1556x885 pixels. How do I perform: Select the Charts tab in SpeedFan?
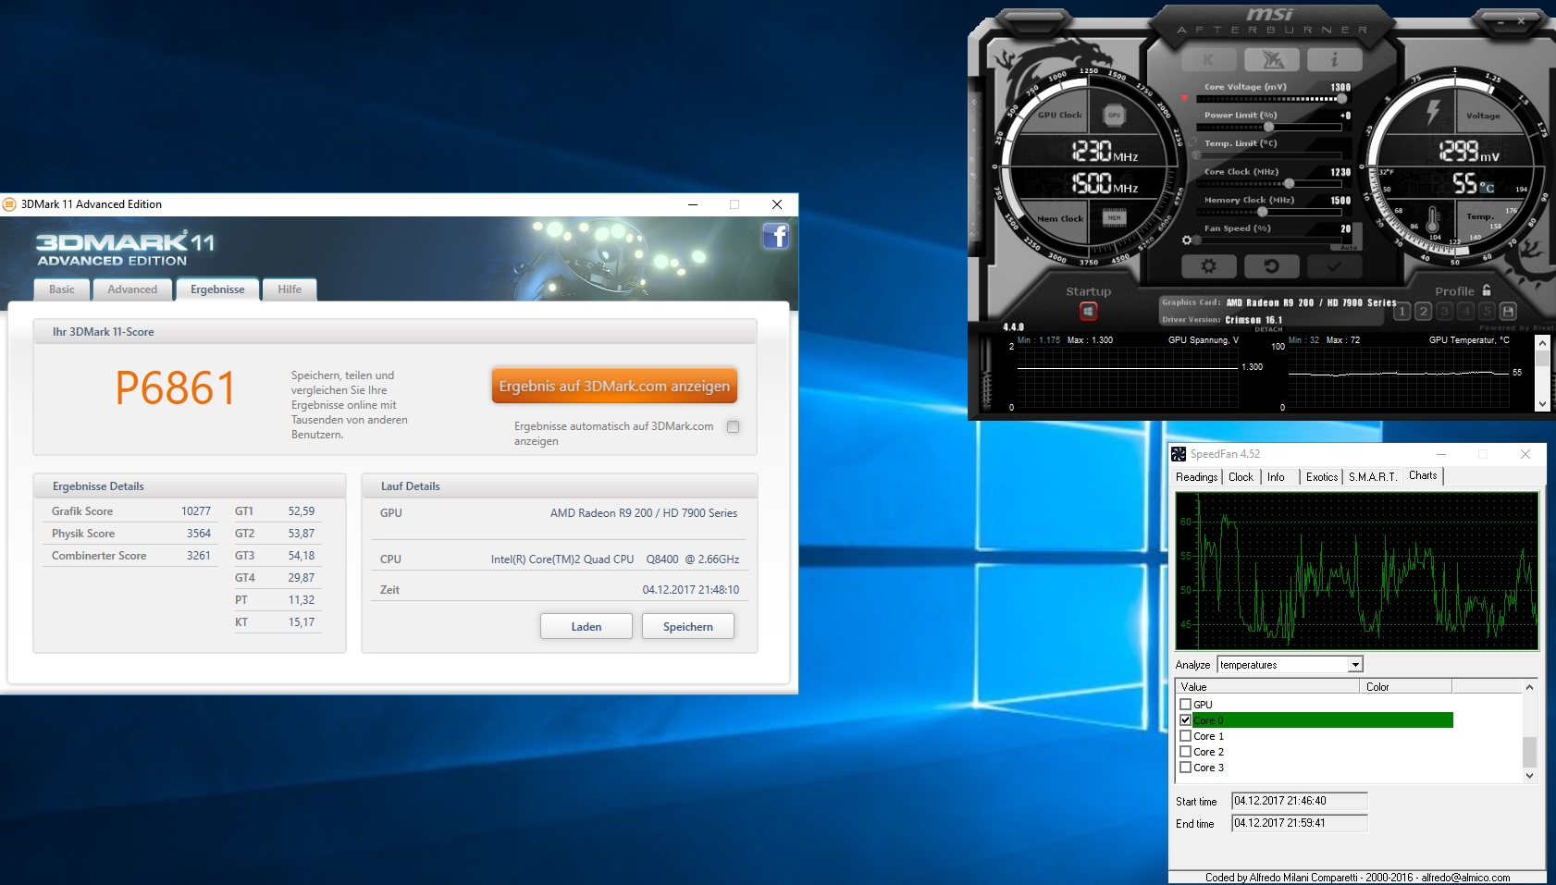pos(1423,475)
